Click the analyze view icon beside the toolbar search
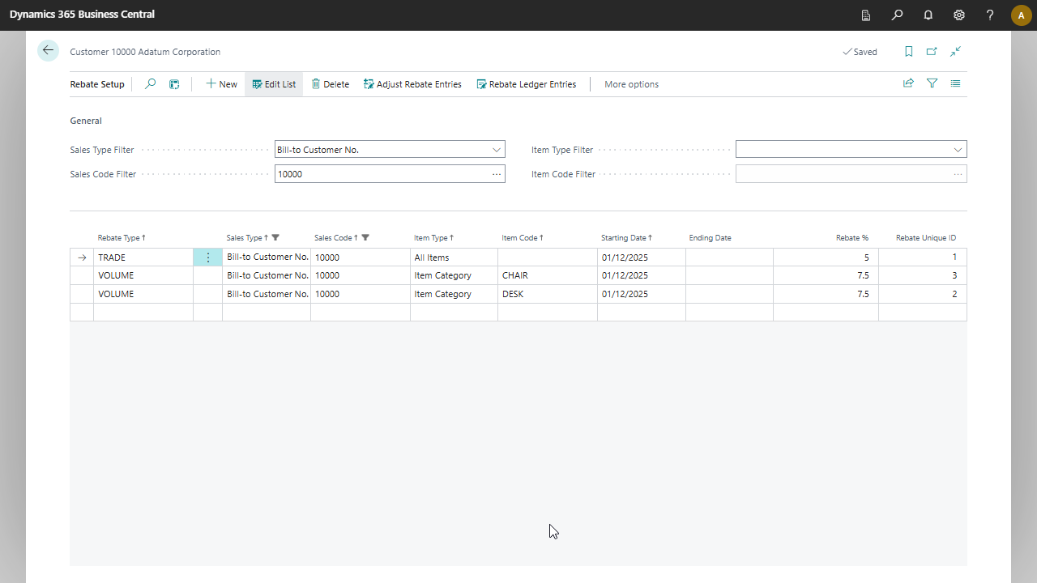Image resolution: width=1037 pixels, height=583 pixels. (x=174, y=83)
